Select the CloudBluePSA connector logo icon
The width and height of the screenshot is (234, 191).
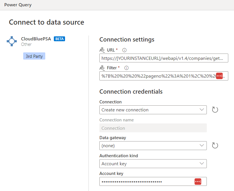11,41
